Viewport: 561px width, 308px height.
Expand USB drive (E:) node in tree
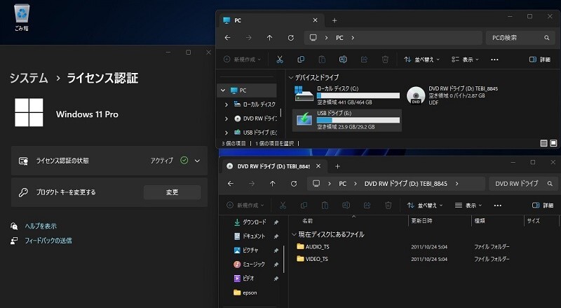coord(227,133)
